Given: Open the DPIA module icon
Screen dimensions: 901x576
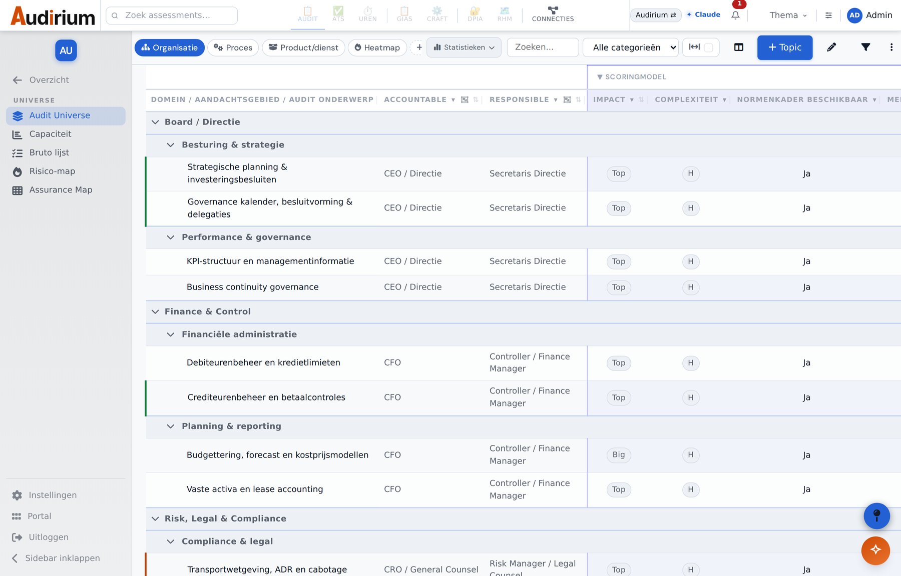Looking at the screenshot, I should 475,14.
